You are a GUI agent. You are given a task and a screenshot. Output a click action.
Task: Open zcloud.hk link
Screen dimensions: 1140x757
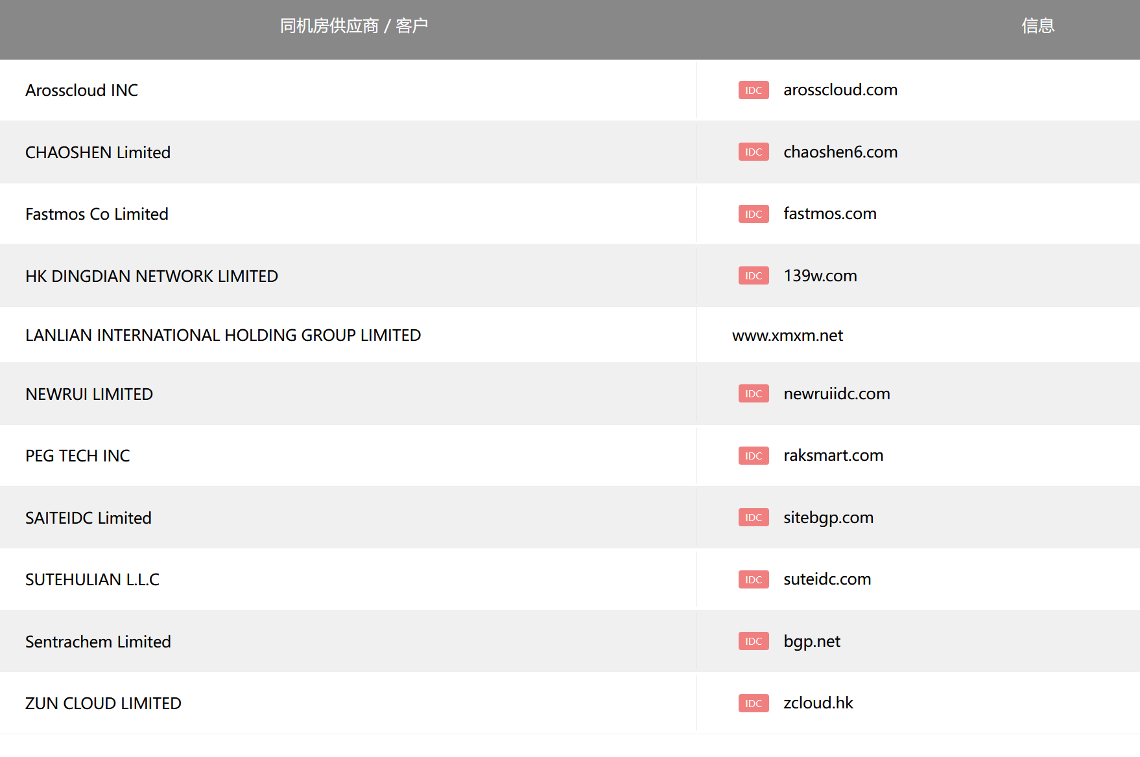(x=818, y=703)
